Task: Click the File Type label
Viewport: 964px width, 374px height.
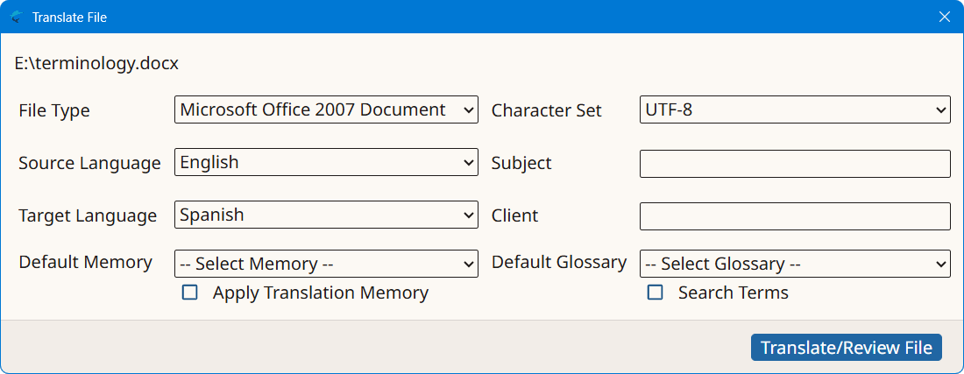Action: [x=54, y=110]
